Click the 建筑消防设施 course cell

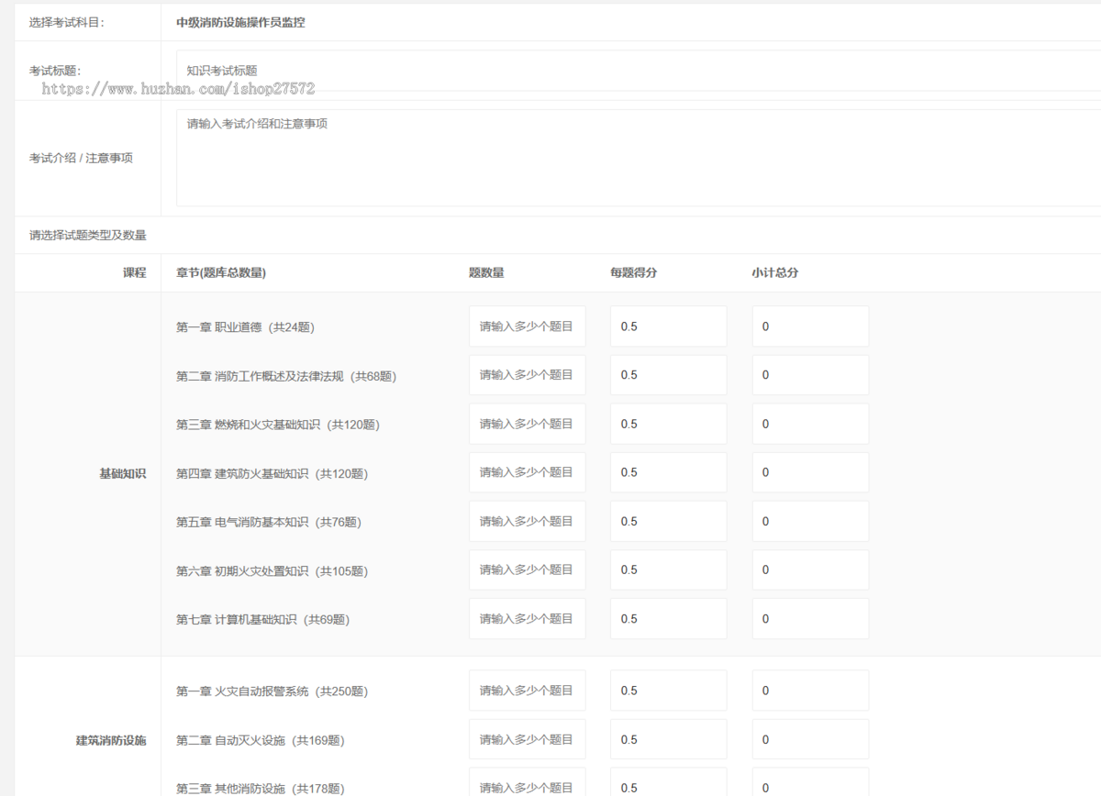[111, 740]
